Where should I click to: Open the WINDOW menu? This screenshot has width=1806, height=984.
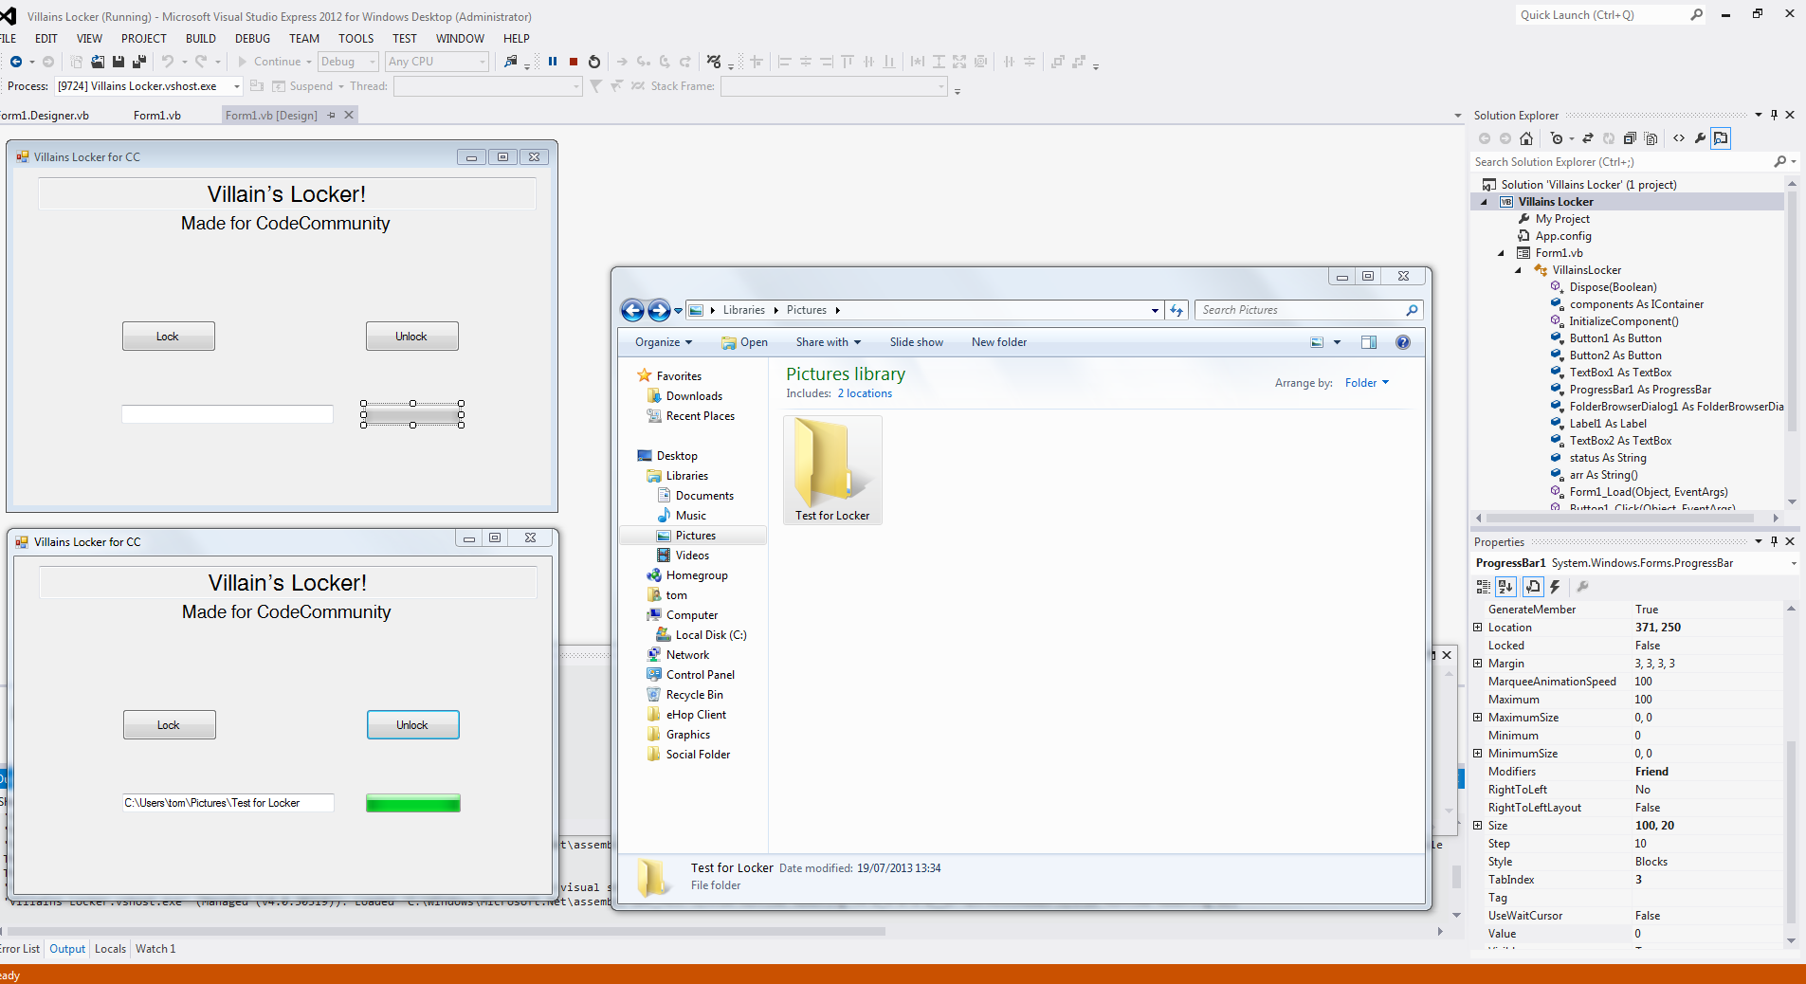pos(460,39)
